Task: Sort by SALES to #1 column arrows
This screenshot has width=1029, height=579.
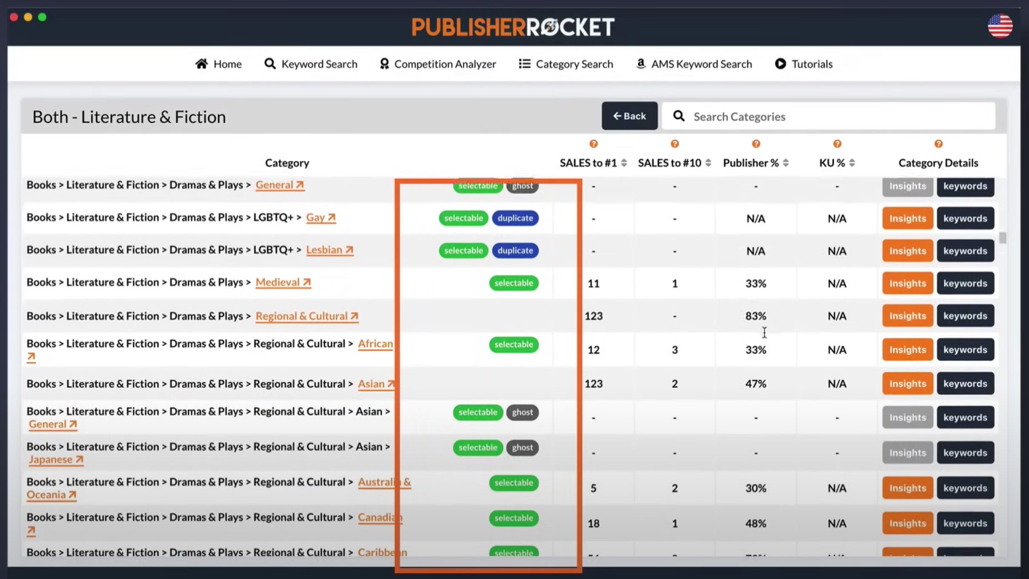Action: tap(624, 163)
